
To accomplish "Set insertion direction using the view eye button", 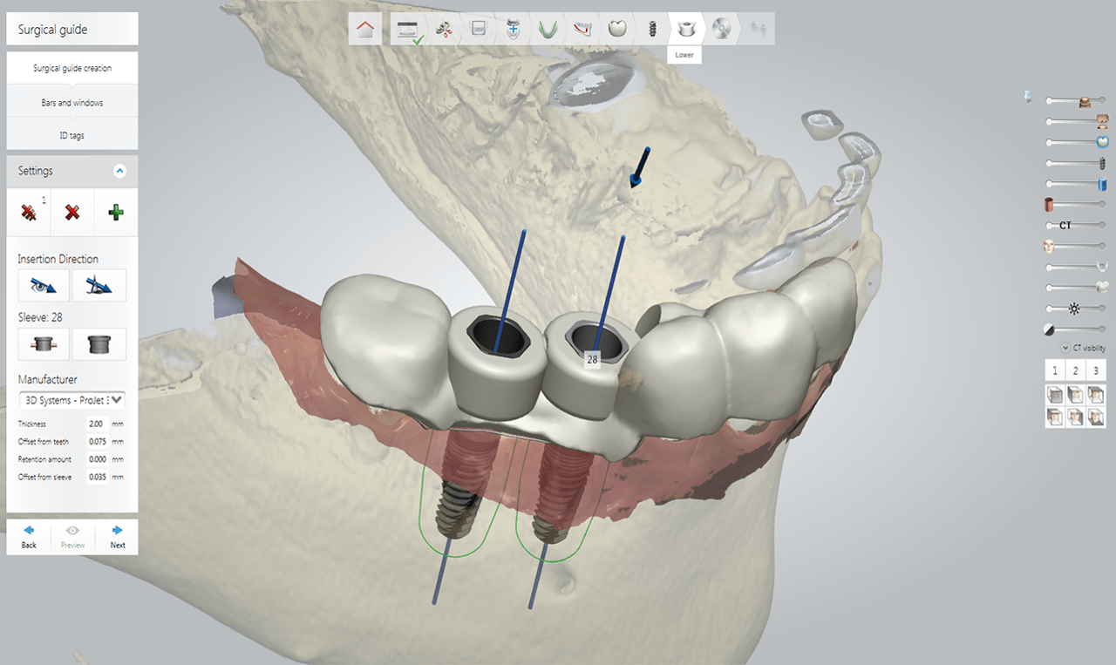I will pyautogui.click(x=43, y=284).
